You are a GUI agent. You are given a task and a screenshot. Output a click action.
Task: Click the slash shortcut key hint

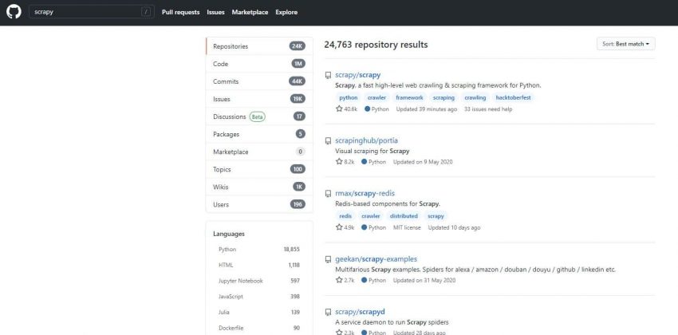pyautogui.click(x=146, y=12)
